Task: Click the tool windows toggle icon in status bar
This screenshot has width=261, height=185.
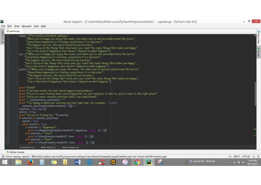Action: 3,156
